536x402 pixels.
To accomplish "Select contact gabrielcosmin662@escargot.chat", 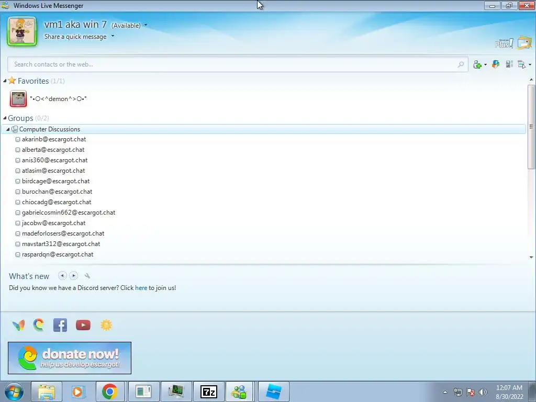I will (69, 213).
